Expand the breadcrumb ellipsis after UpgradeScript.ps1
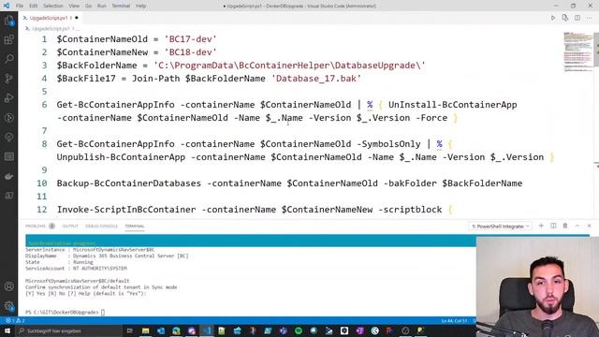This screenshot has height=337, width=599. 77,29
